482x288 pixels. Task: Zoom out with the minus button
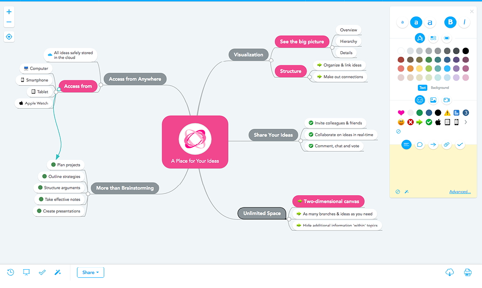click(9, 22)
